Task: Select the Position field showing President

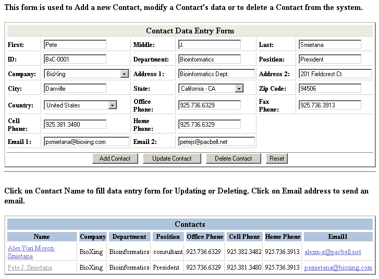Action: point(329,59)
